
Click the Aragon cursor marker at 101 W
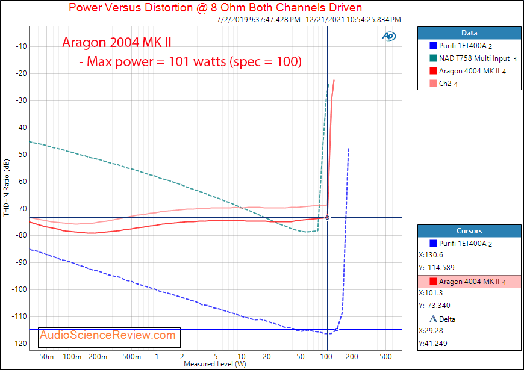[x=327, y=218]
